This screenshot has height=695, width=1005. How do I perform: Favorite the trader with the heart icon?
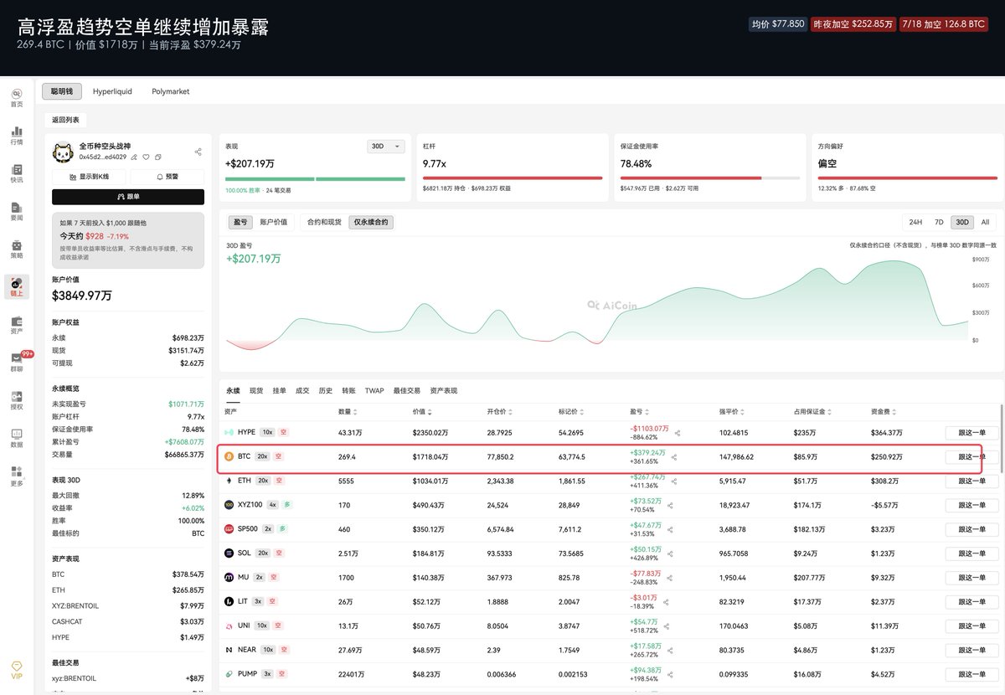(x=146, y=157)
